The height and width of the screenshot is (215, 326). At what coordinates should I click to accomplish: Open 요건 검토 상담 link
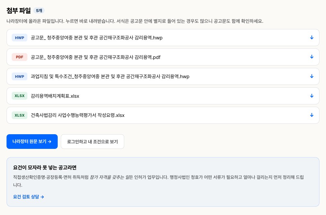click(x=28, y=197)
